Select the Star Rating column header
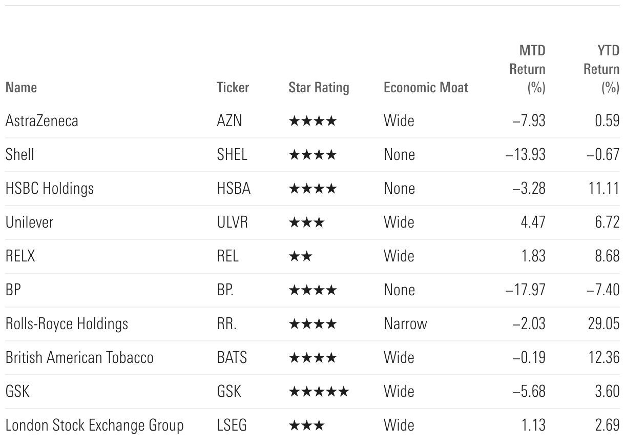 coord(319,88)
